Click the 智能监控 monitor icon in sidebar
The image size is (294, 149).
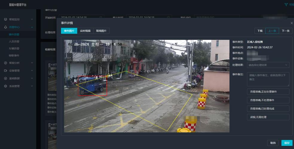click(x=5, y=19)
